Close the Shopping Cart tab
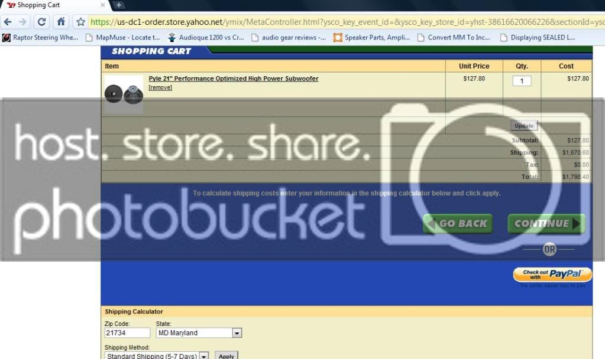This screenshot has width=605, height=359. (x=103, y=5)
